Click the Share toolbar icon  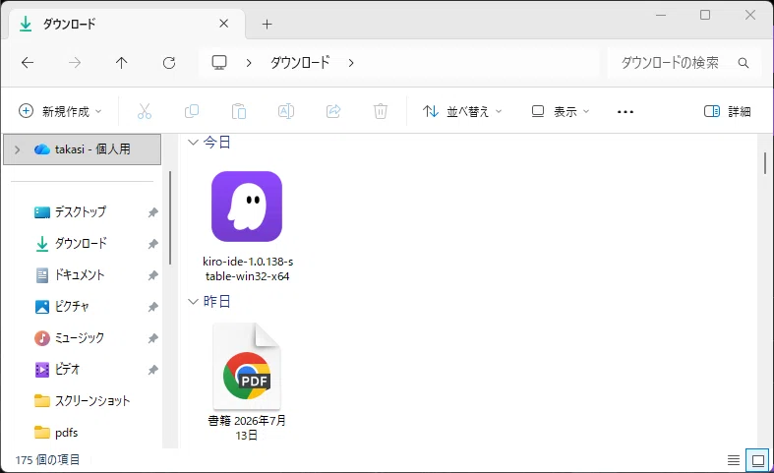pyautogui.click(x=333, y=111)
